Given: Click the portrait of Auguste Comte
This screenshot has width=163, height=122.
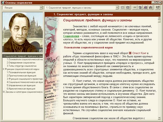Looking at the screenshot, I should point(23,32).
